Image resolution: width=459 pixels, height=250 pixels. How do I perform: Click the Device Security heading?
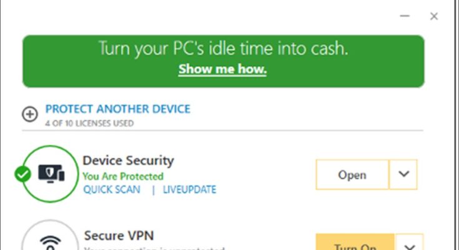tap(128, 161)
